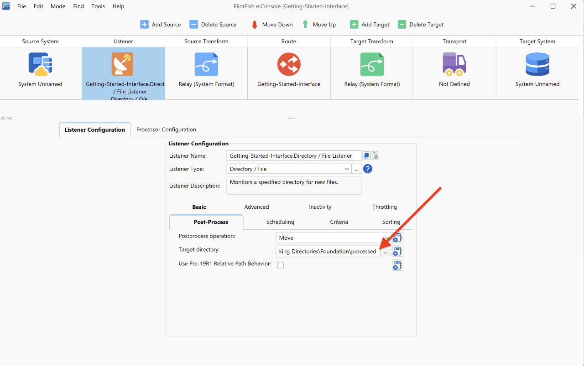Open the Find menu
This screenshot has width=584, height=366.
pos(78,6)
